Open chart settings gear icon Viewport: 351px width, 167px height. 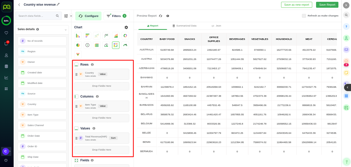[x=126, y=27]
